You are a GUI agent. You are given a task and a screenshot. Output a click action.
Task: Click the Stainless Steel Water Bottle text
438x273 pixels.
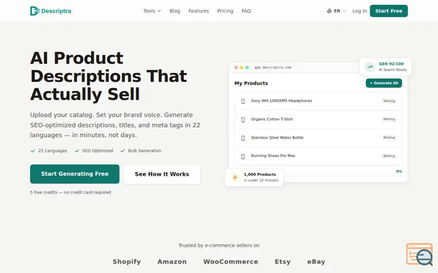[x=277, y=138]
